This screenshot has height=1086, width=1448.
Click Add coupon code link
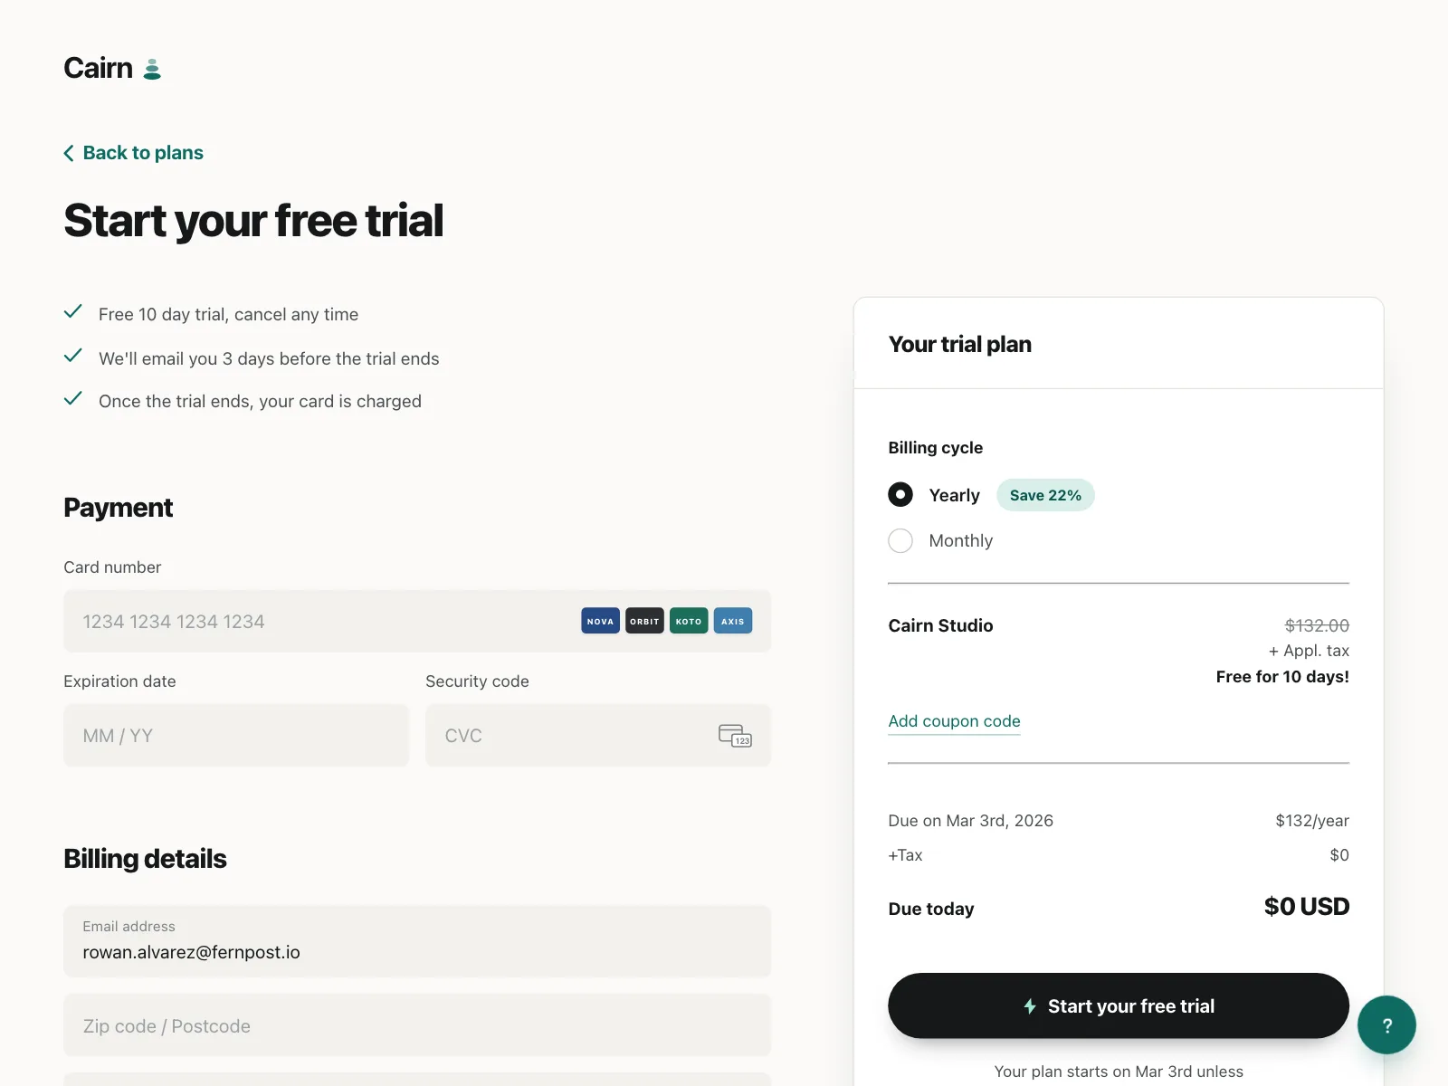tap(954, 721)
